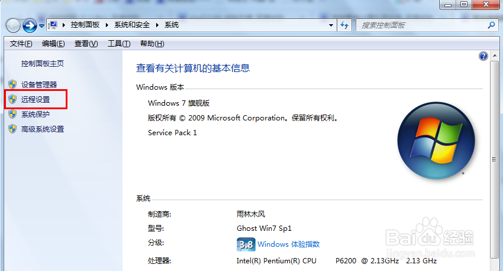Click the Forward navigation arrow button
Viewport: 503px width, 271px height.
tap(30, 25)
